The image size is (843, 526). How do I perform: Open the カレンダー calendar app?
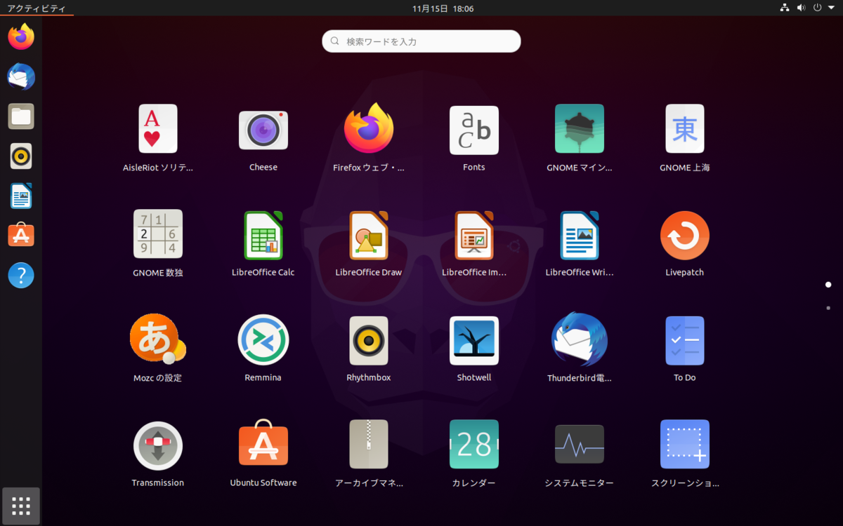(x=474, y=445)
